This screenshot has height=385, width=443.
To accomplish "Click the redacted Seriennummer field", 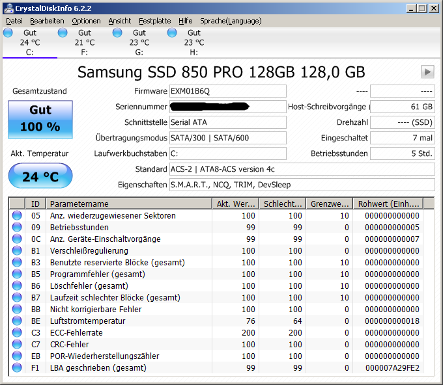I will pos(228,107).
